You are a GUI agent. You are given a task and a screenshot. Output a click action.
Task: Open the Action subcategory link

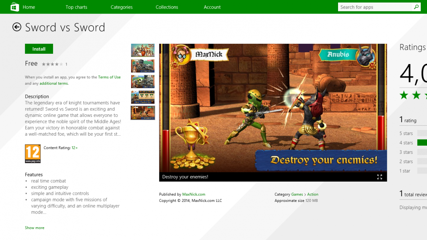click(313, 194)
